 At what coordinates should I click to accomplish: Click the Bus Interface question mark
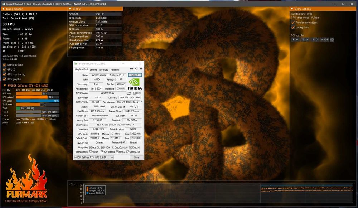141,102
